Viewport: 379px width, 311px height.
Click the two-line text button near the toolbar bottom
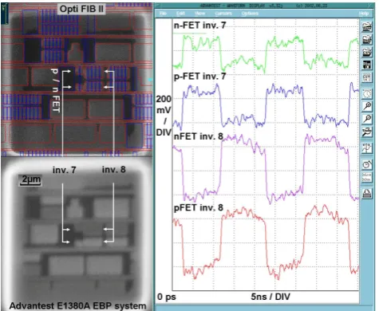point(367,177)
